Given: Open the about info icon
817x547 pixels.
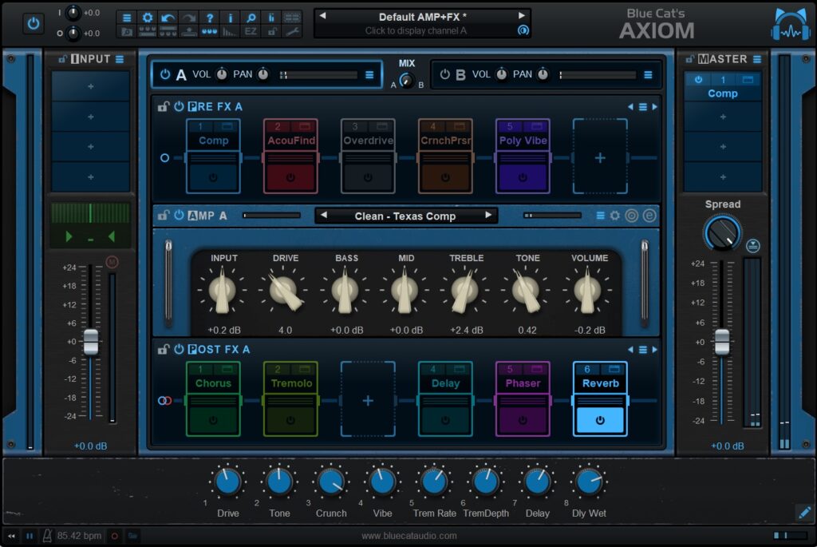Looking at the screenshot, I should [x=230, y=18].
